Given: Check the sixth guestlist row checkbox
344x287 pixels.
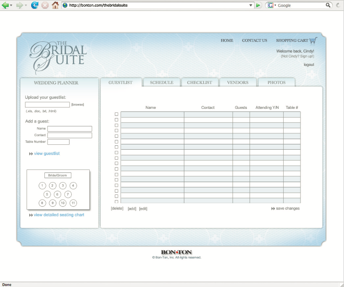Looking at the screenshot, I should [x=117, y=142].
